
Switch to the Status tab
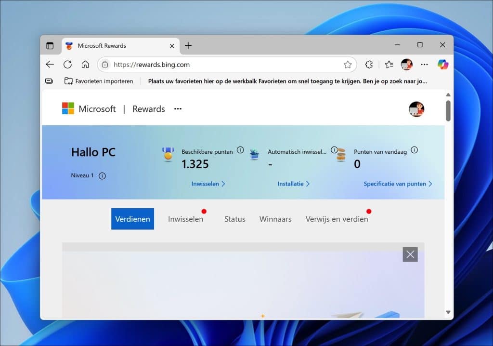[x=234, y=219]
